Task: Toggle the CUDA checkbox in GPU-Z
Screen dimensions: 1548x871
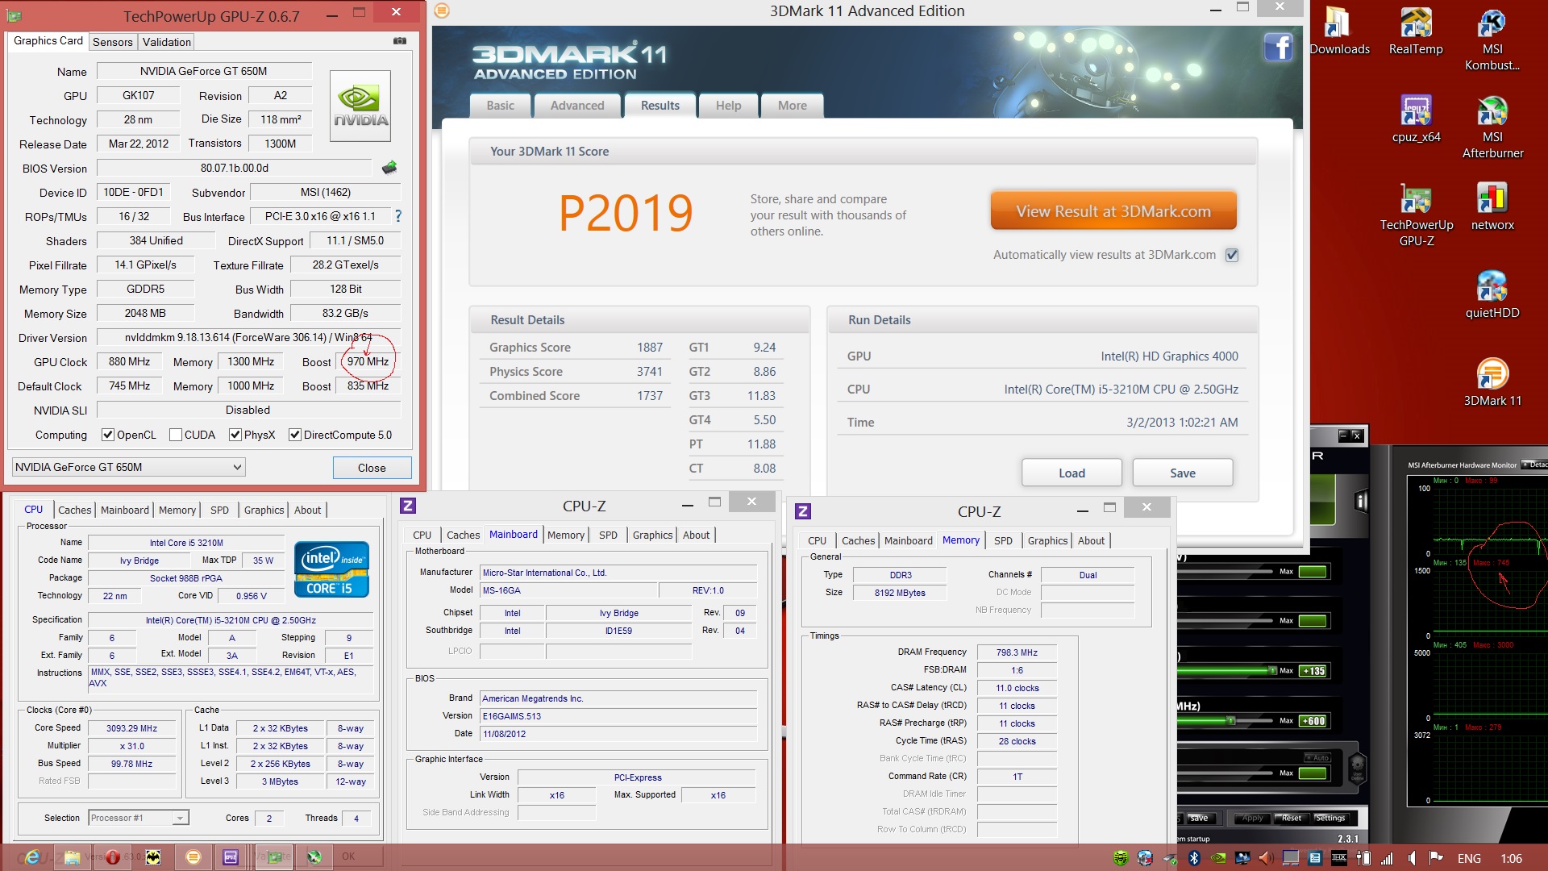Action: (x=176, y=435)
